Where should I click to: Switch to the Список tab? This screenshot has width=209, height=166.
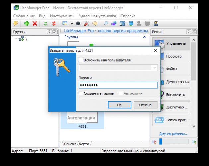tap(70, 144)
